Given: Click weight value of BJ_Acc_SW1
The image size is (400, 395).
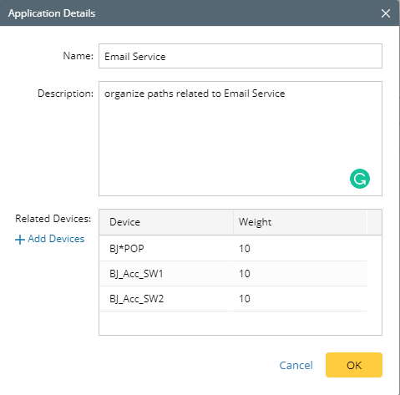Looking at the screenshot, I should [x=245, y=274].
